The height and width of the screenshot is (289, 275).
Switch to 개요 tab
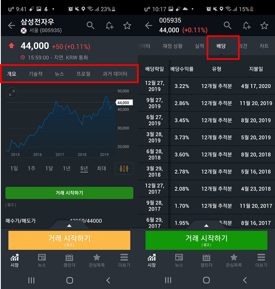pyautogui.click(x=12, y=74)
